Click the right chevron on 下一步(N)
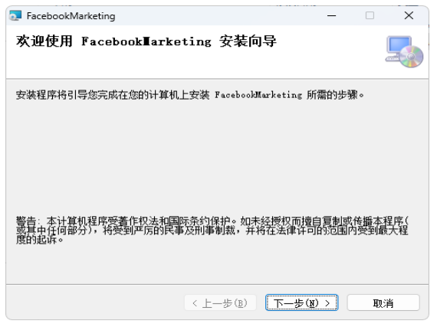The height and width of the screenshot is (324, 437). click(327, 303)
